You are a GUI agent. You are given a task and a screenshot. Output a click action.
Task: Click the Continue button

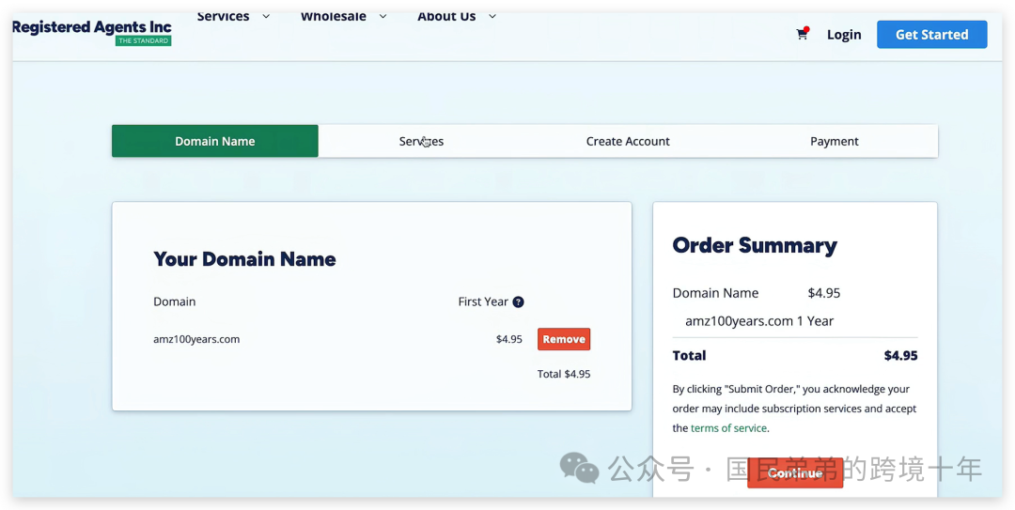[795, 473]
